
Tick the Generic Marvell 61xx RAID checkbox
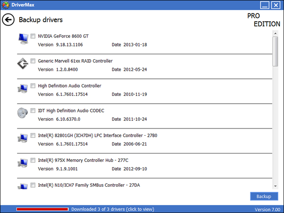[33, 61]
